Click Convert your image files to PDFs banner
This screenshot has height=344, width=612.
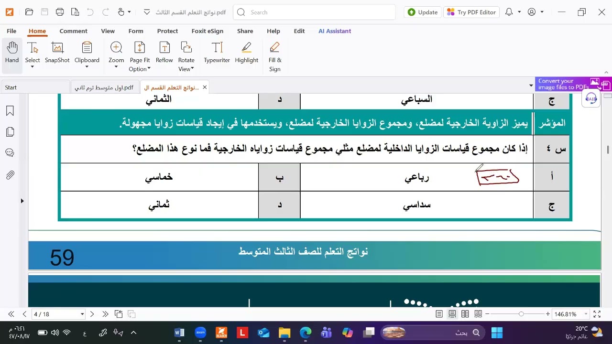point(573,84)
